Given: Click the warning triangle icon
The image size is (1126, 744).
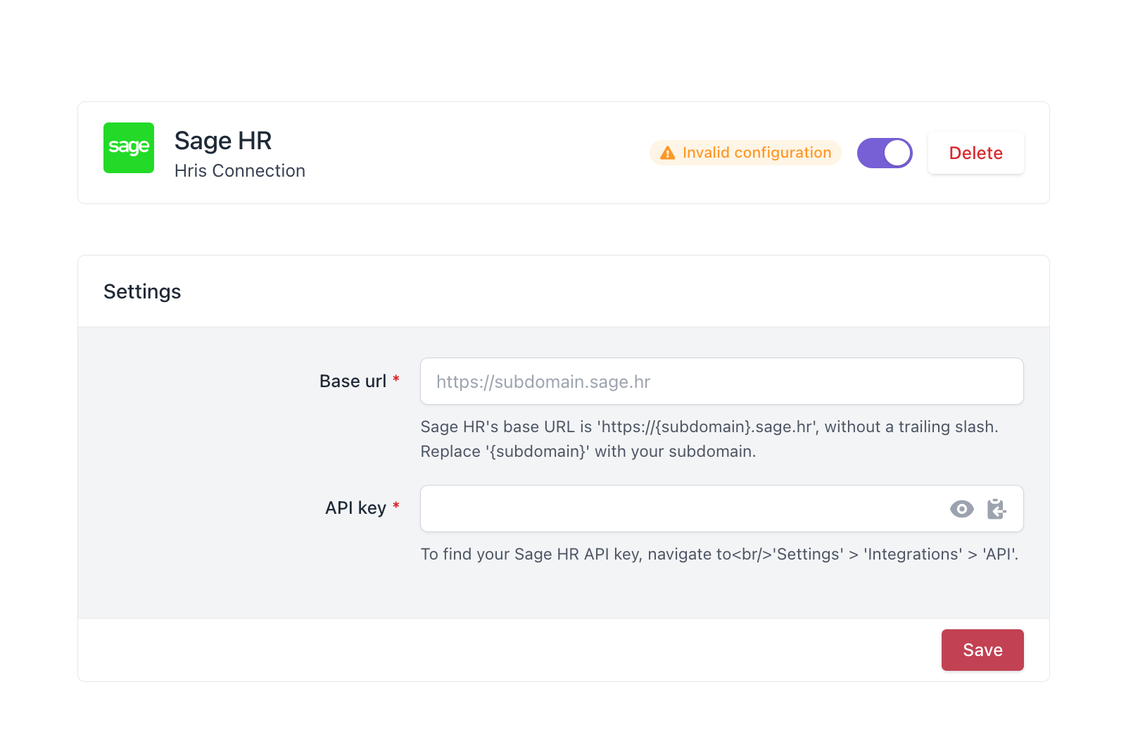Looking at the screenshot, I should [668, 153].
